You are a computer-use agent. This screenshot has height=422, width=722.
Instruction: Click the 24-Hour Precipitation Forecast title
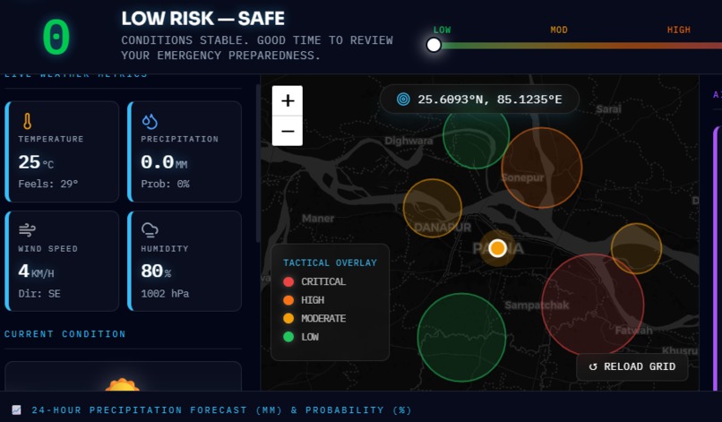pos(221,410)
